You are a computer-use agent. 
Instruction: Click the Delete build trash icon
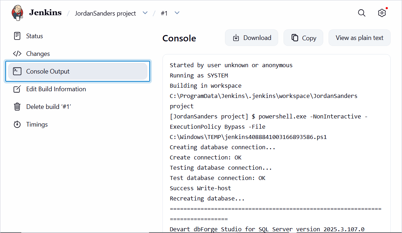(x=17, y=106)
